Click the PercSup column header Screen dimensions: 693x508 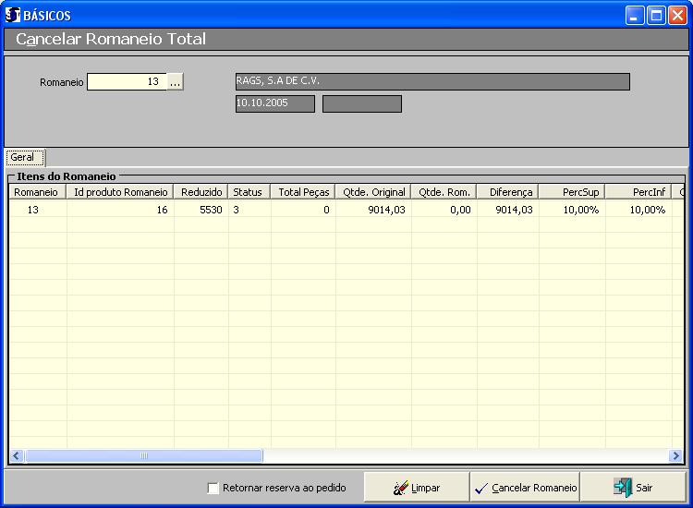572,192
